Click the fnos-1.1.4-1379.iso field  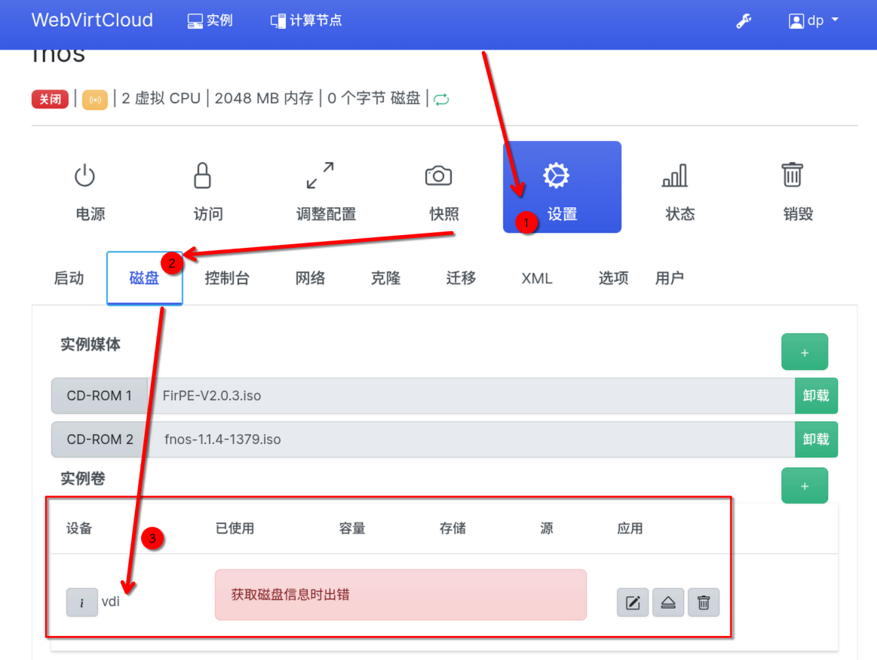coord(471,439)
